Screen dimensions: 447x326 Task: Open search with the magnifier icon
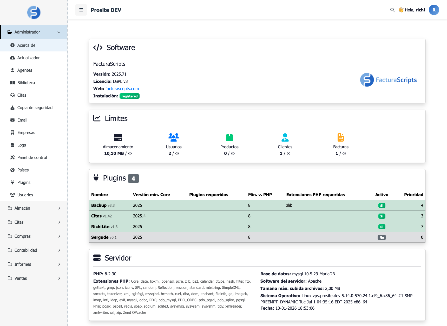(392, 10)
